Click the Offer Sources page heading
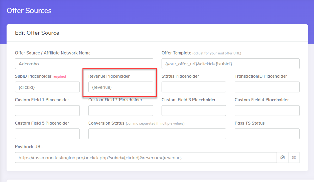The width and height of the screenshot is (314, 182). [29, 10]
